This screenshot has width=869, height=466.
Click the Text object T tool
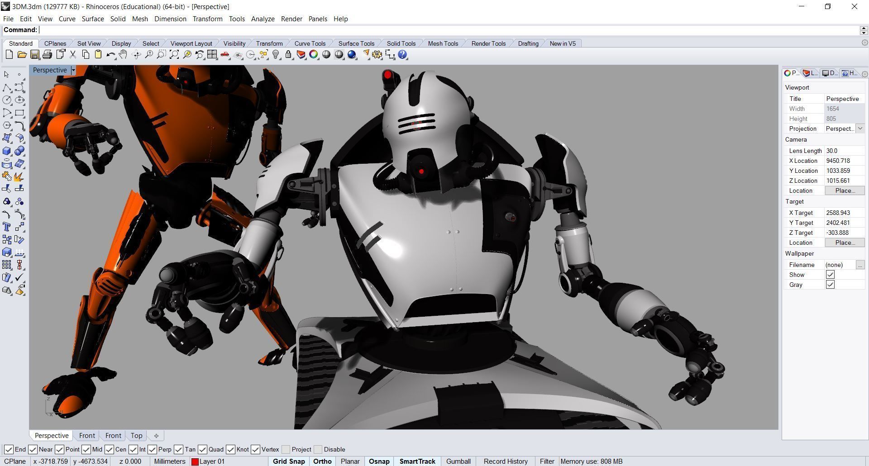pos(7,227)
